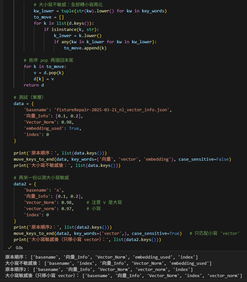Click the 'basename': 'x' entry

pyautogui.click(x=44, y=190)
